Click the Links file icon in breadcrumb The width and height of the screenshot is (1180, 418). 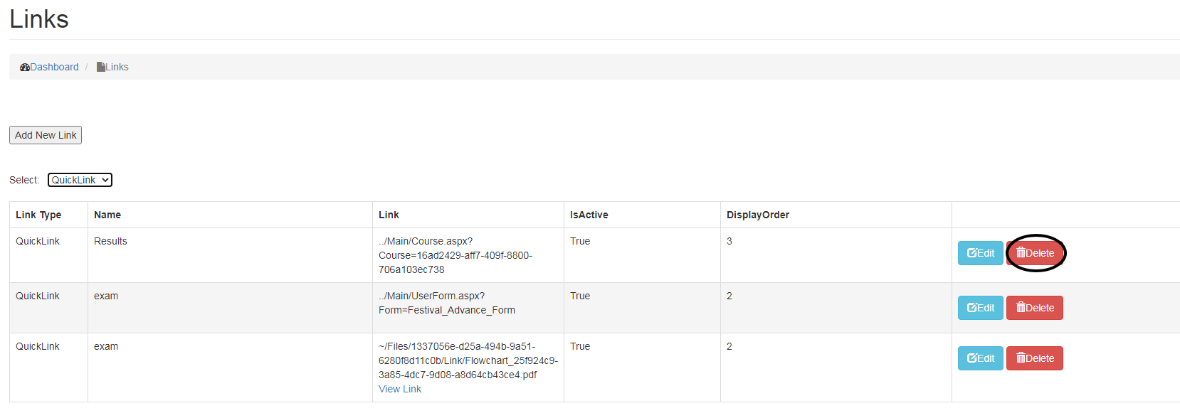tap(101, 68)
